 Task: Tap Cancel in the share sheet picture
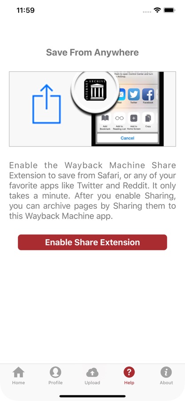(x=127, y=138)
